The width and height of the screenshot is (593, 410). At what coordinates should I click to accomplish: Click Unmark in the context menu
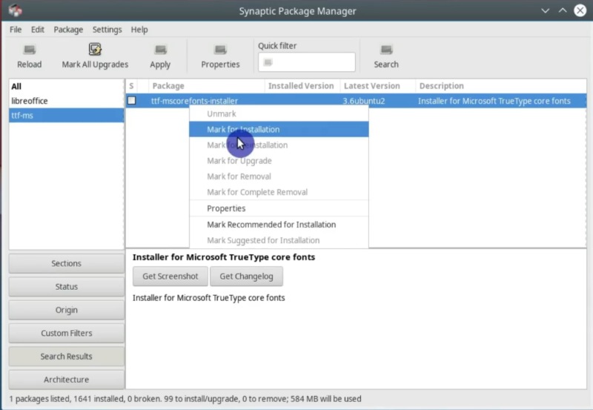279,114
